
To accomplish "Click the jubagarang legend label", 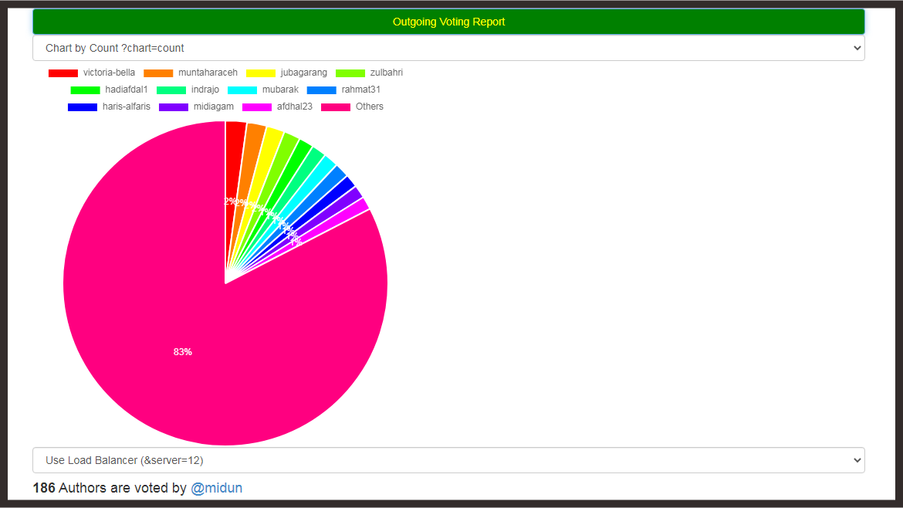I will [304, 73].
